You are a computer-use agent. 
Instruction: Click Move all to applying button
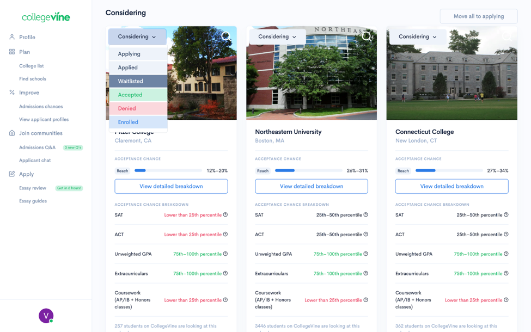[x=478, y=16]
